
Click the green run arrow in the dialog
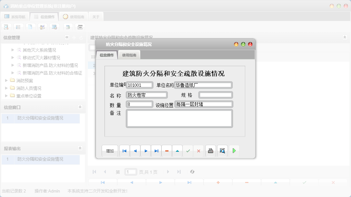pyautogui.click(x=234, y=150)
